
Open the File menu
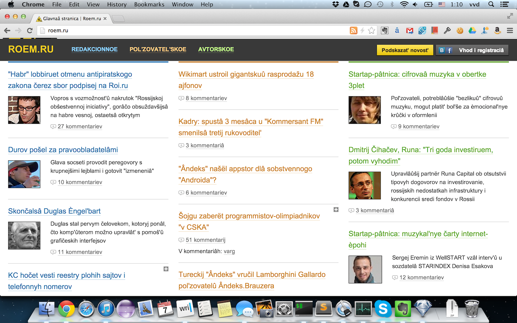point(57,4)
